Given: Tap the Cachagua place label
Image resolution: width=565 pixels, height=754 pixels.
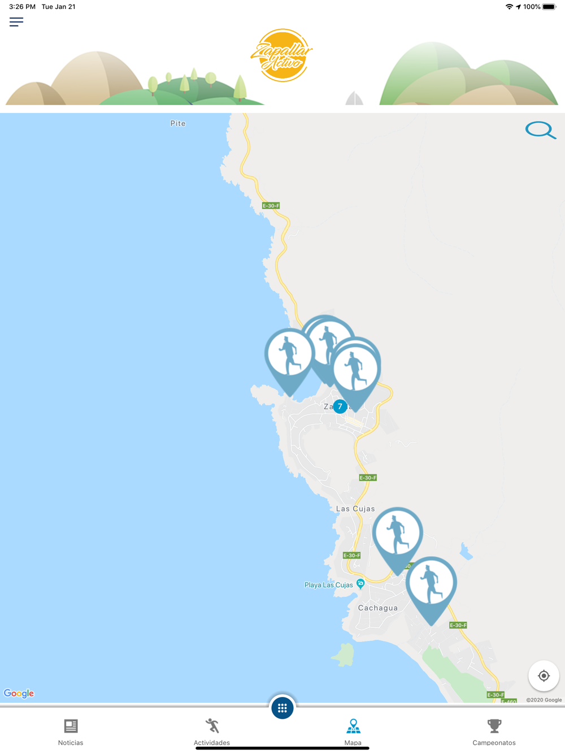Looking at the screenshot, I should coord(378,608).
